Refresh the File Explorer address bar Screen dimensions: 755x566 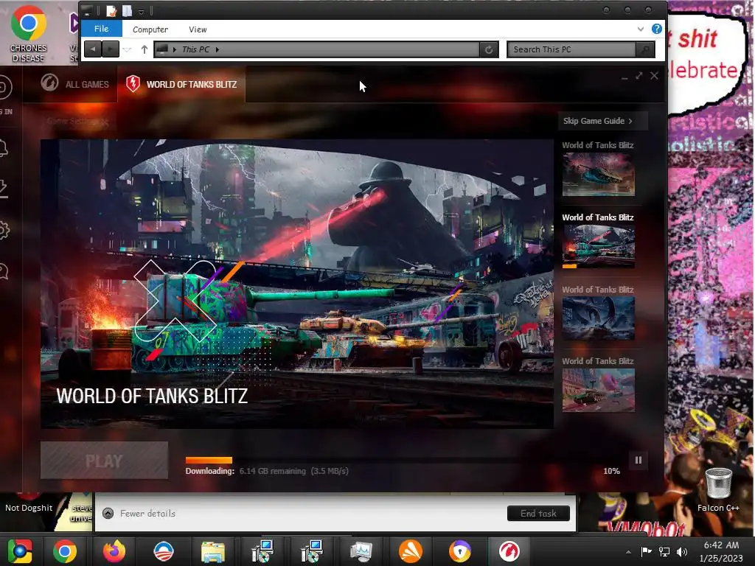(x=489, y=49)
